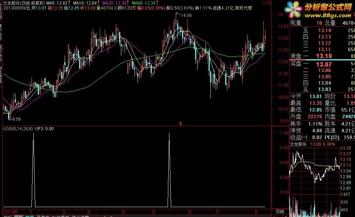Click the UP3: 0.00 indicator value

point(44,129)
